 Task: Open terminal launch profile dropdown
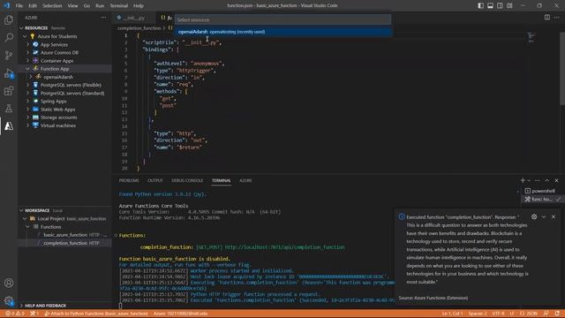click(x=529, y=180)
